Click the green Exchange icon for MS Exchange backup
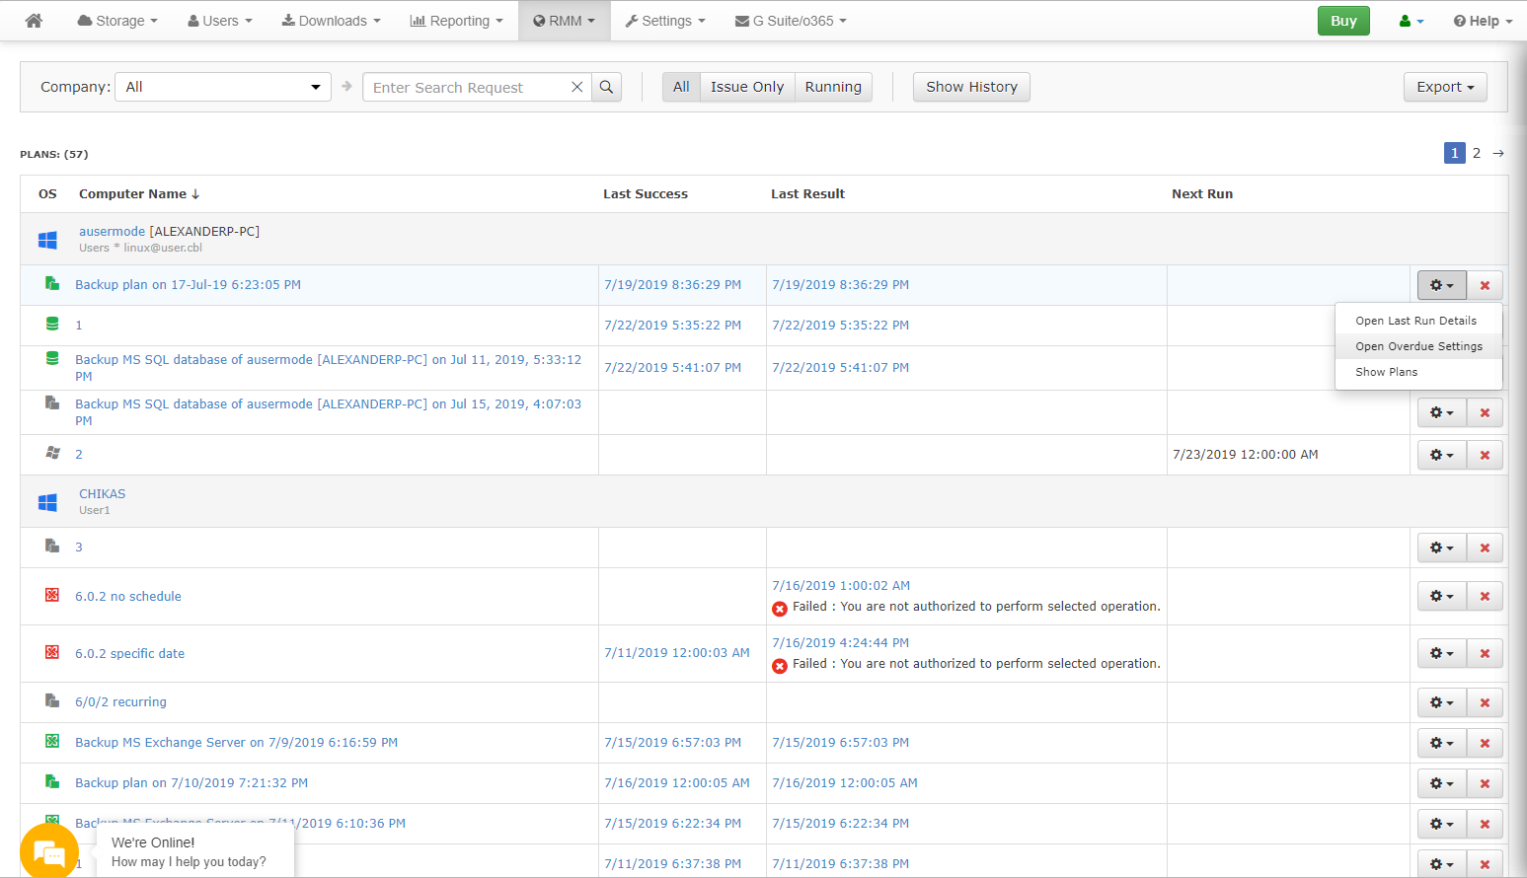This screenshot has width=1527, height=878. coord(52,742)
